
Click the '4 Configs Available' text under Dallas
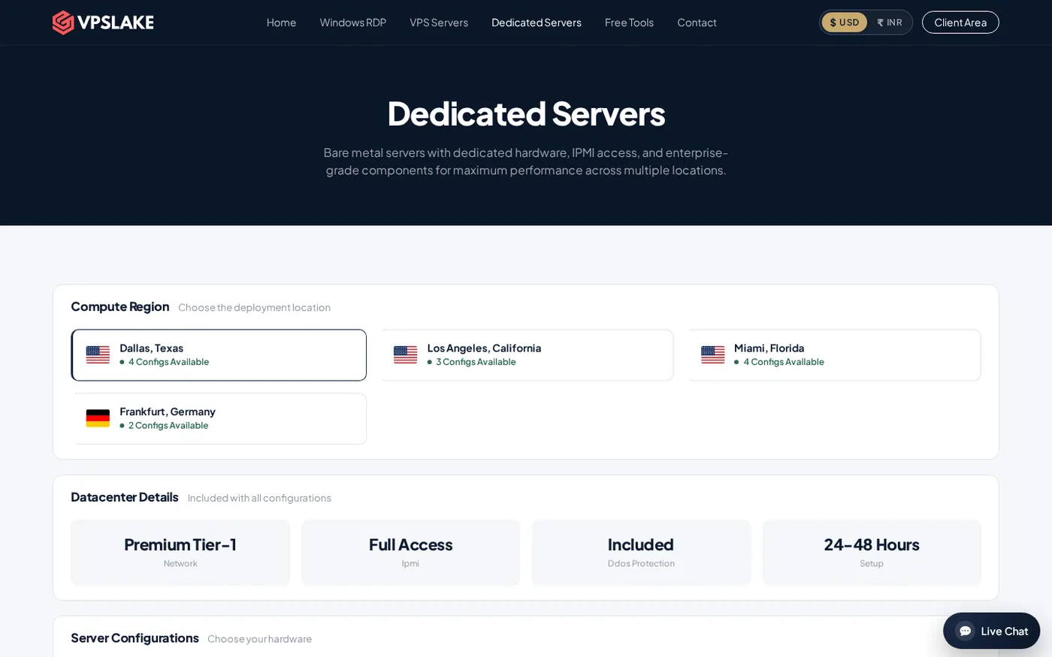tap(168, 362)
